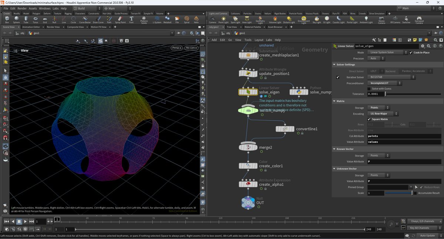Viewport: 444px width, 239px height.
Task: Toggle the Square Matrix checkbox
Action: pyautogui.click(x=369, y=119)
